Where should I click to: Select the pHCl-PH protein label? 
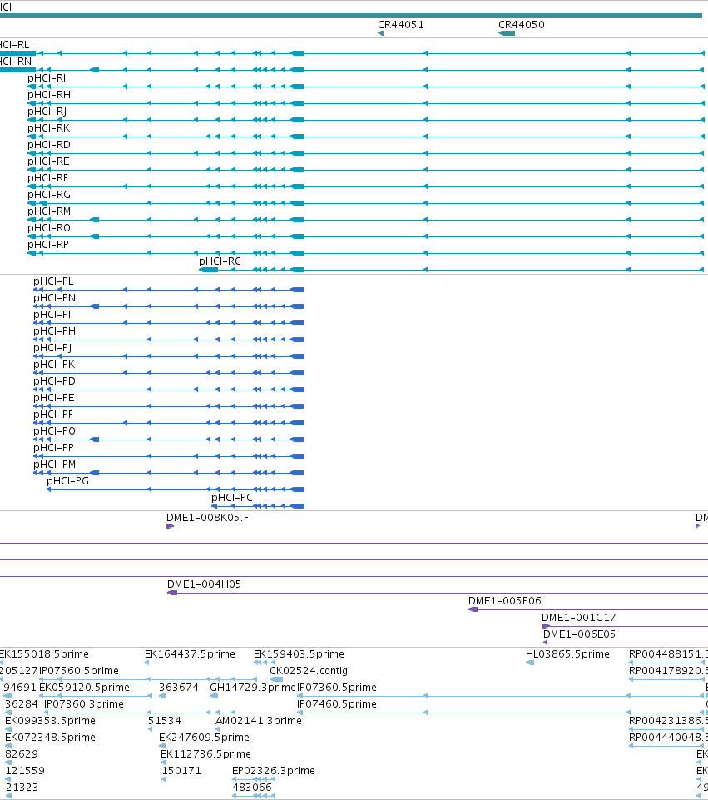[x=55, y=331]
